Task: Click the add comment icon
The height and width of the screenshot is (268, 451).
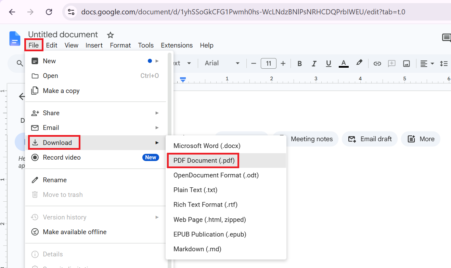Action: pyautogui.click(x=392, y=63)
